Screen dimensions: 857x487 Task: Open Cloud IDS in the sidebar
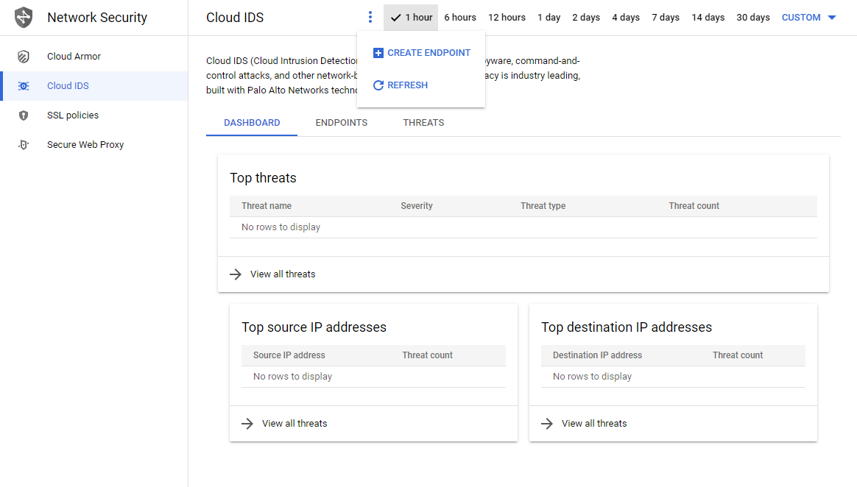pyautogui.click(x=94, y=86)
